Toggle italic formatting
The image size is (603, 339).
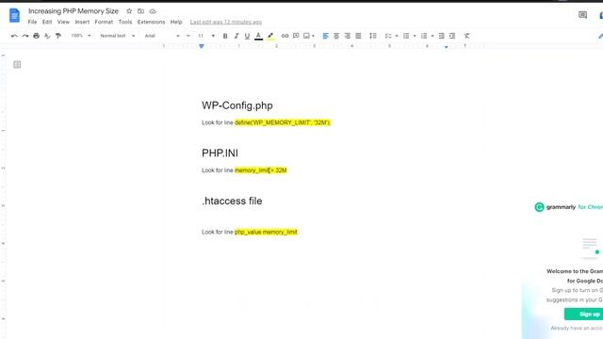pyautogui.click(x=236, y=36)
